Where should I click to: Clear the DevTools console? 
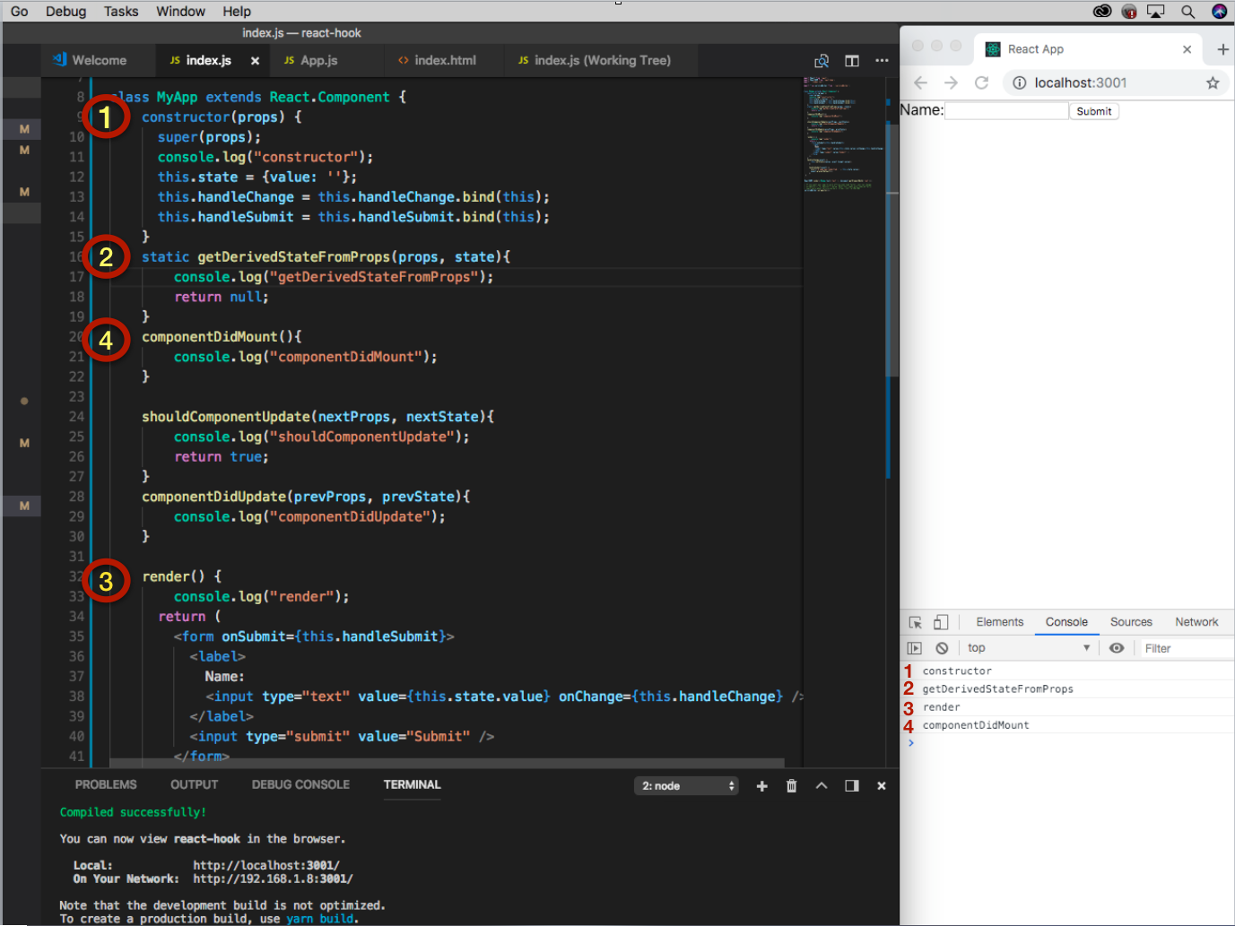[941, 647]
